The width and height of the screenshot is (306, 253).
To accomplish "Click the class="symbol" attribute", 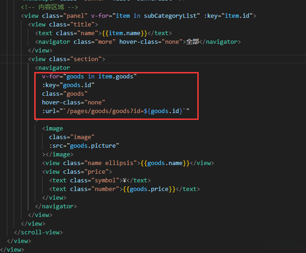I will (95, 181).
